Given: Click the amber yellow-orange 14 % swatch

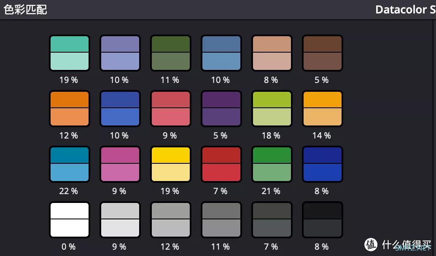Looking at the screenshot, I should coord(322,108).
